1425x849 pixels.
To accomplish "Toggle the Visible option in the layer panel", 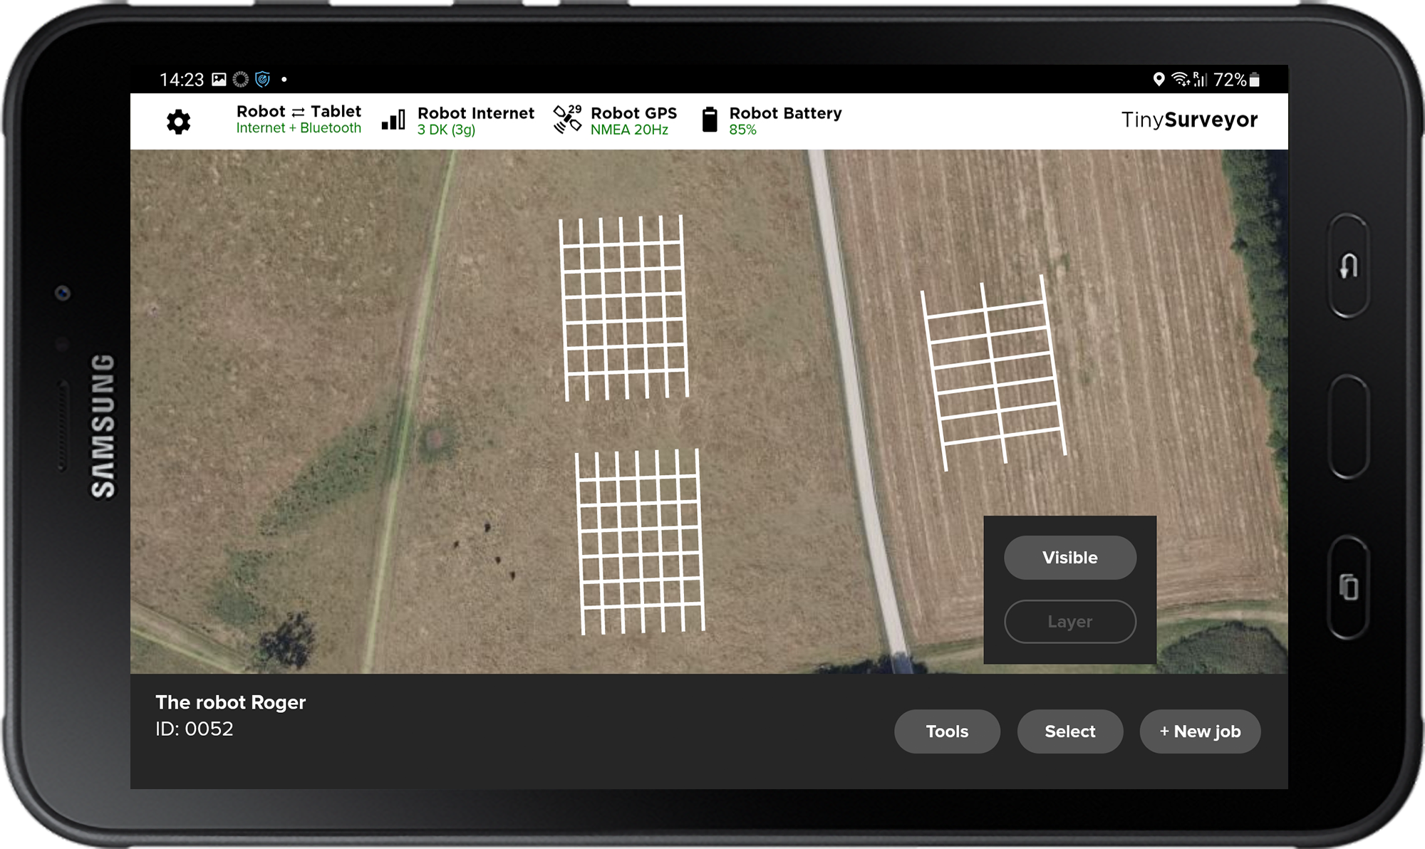I will 1069,558.
